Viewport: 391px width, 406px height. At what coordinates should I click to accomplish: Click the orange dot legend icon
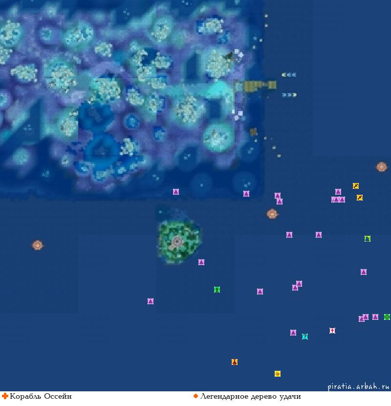[195, 396]
